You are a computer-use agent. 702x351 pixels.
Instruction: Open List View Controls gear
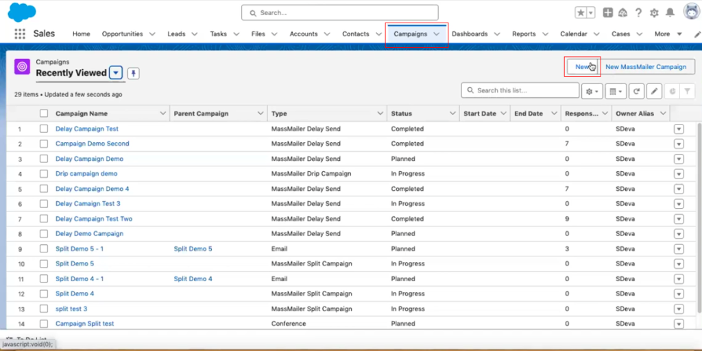click(592, 91)
